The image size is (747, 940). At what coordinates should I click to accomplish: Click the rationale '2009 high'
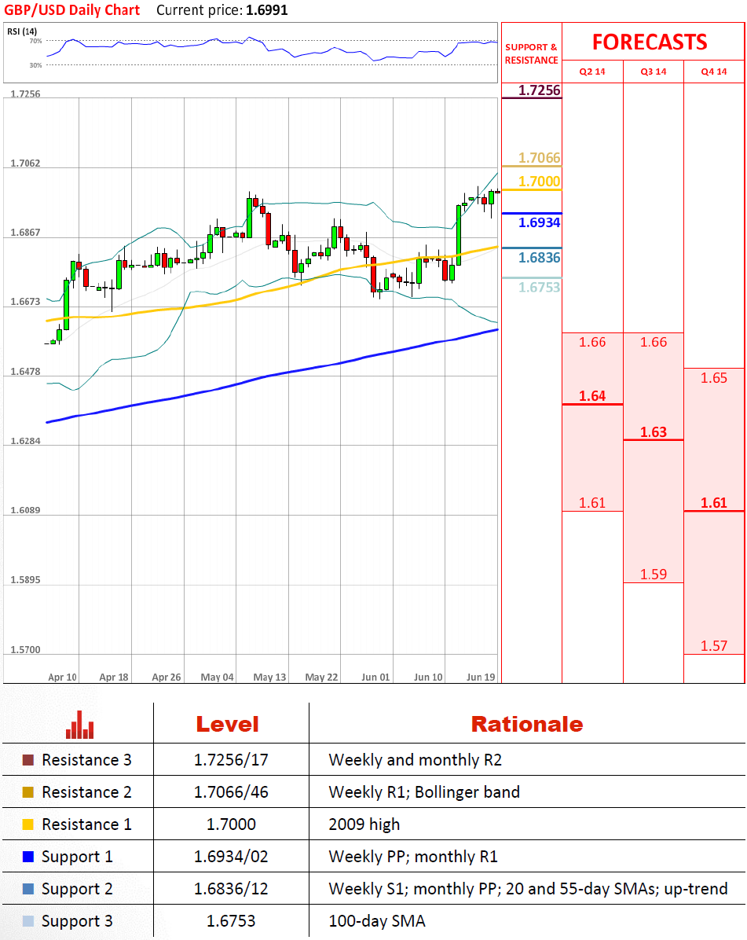pos(364,825)
